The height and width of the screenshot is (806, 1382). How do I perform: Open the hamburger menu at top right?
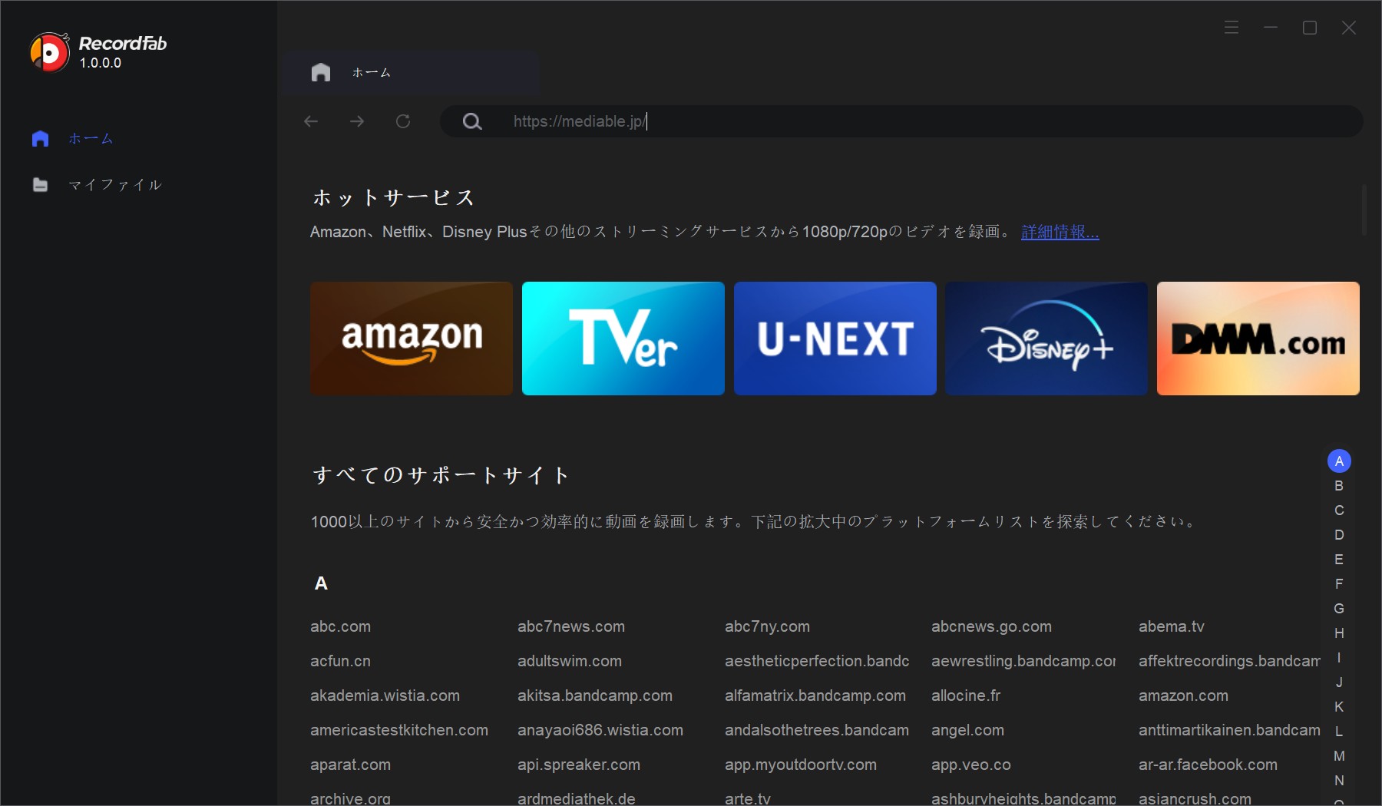pyautogui.click(x=1232, y=27)
